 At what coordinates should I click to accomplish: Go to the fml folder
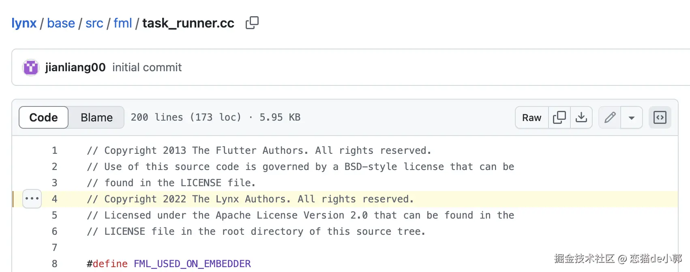(x=123, y=23)
